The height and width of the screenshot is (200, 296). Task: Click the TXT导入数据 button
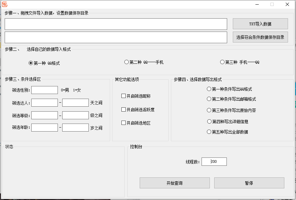[260, 24]
